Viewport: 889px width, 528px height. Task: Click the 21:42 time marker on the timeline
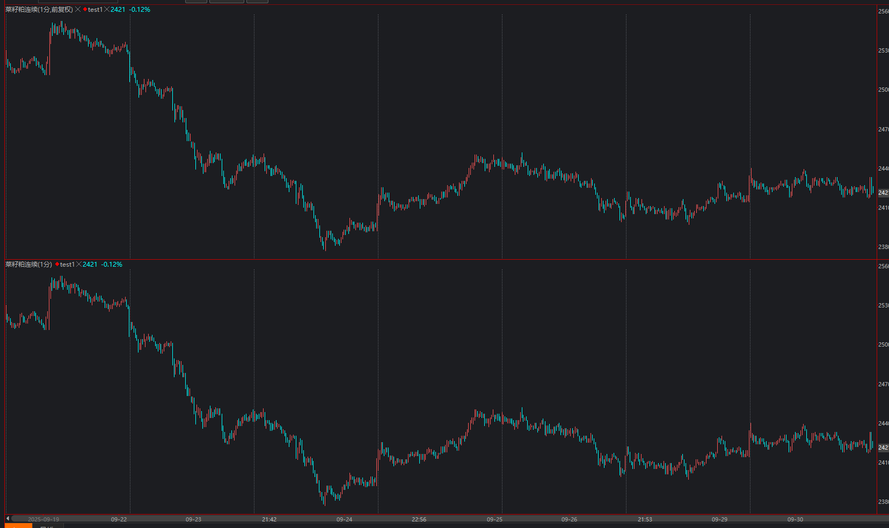(269, 519)
